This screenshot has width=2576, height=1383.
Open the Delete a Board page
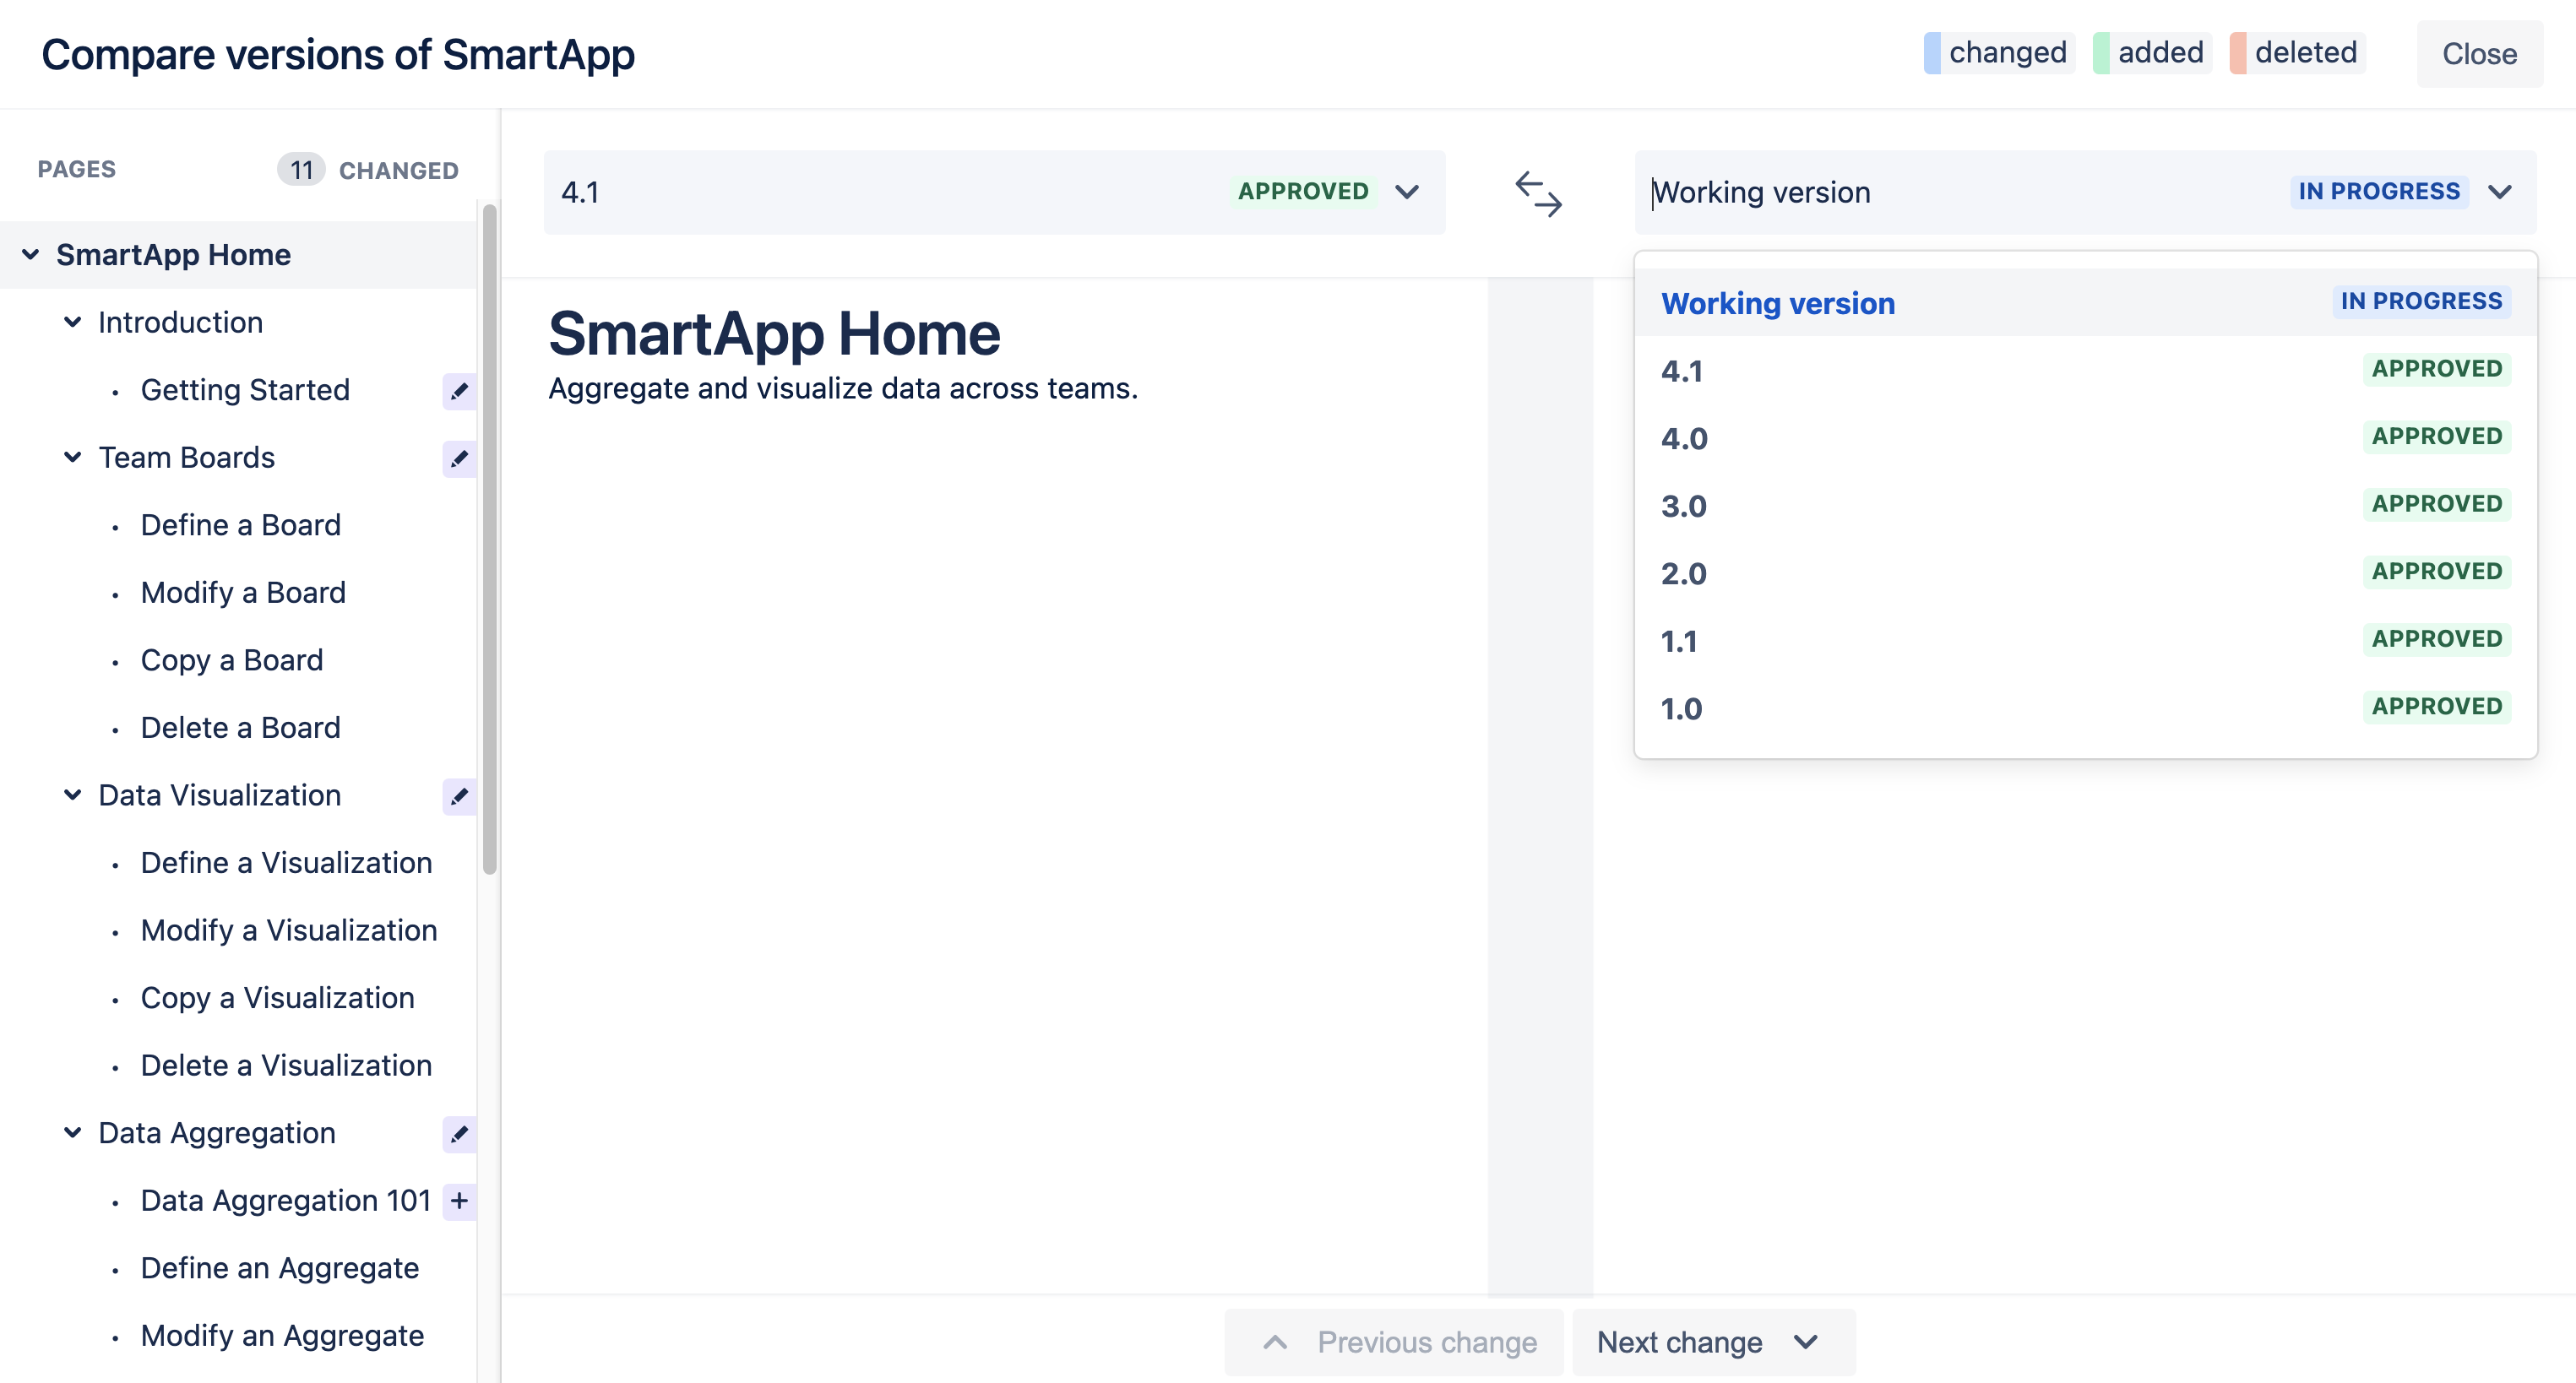tap(240, 727)
